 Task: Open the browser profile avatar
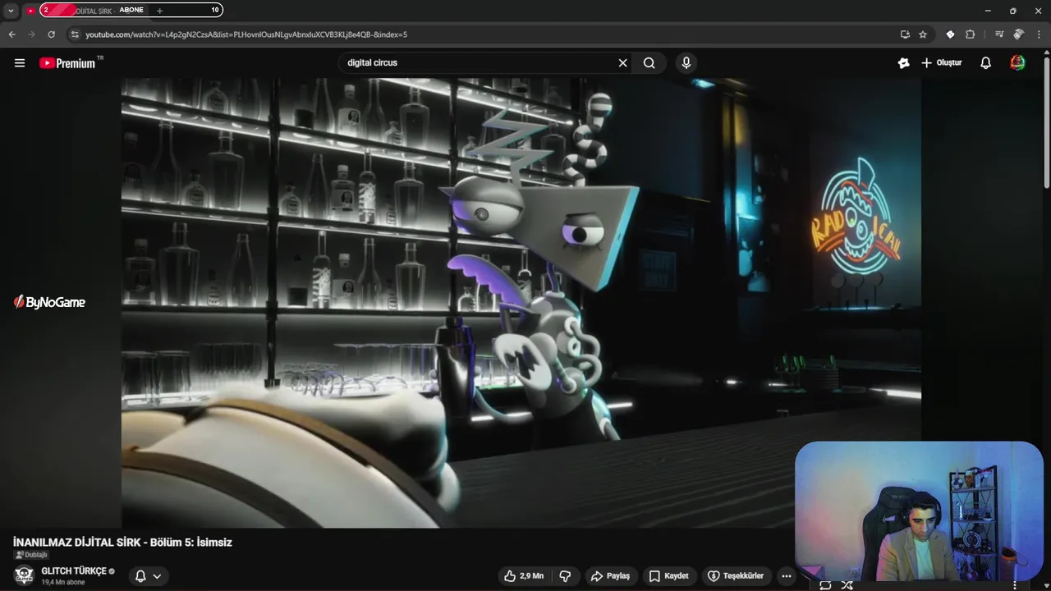click(x=1019, y=34)
